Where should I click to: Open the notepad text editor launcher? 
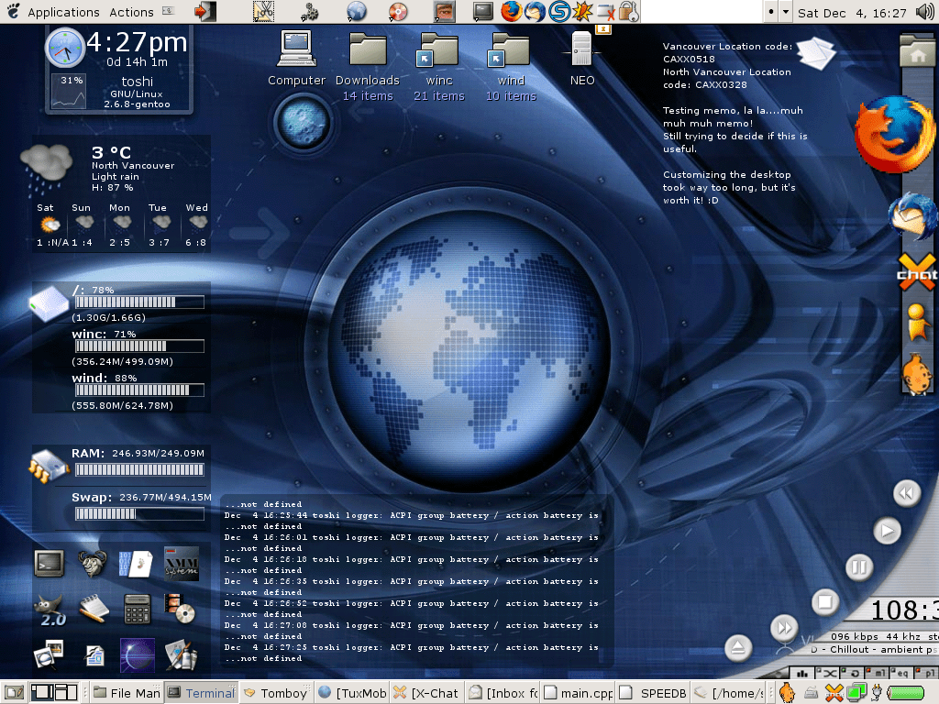(93, 609)
